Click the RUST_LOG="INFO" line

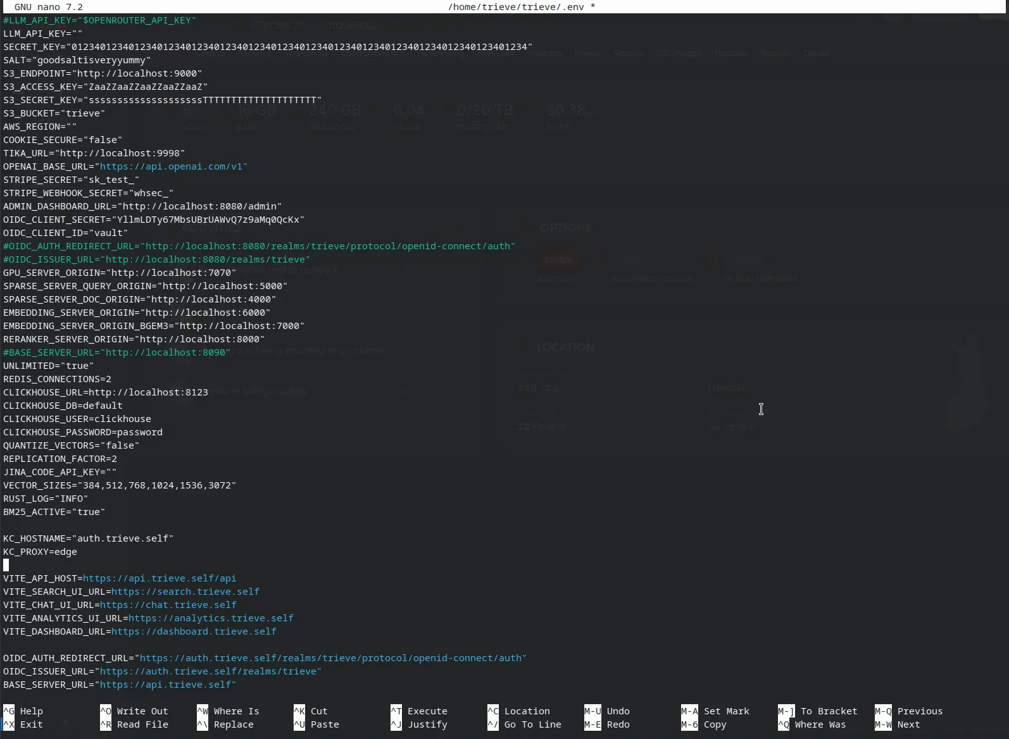click(46, 499)
